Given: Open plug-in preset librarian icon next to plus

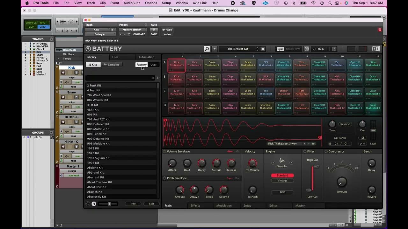Looking at the screenshot, I should point(129,34).
